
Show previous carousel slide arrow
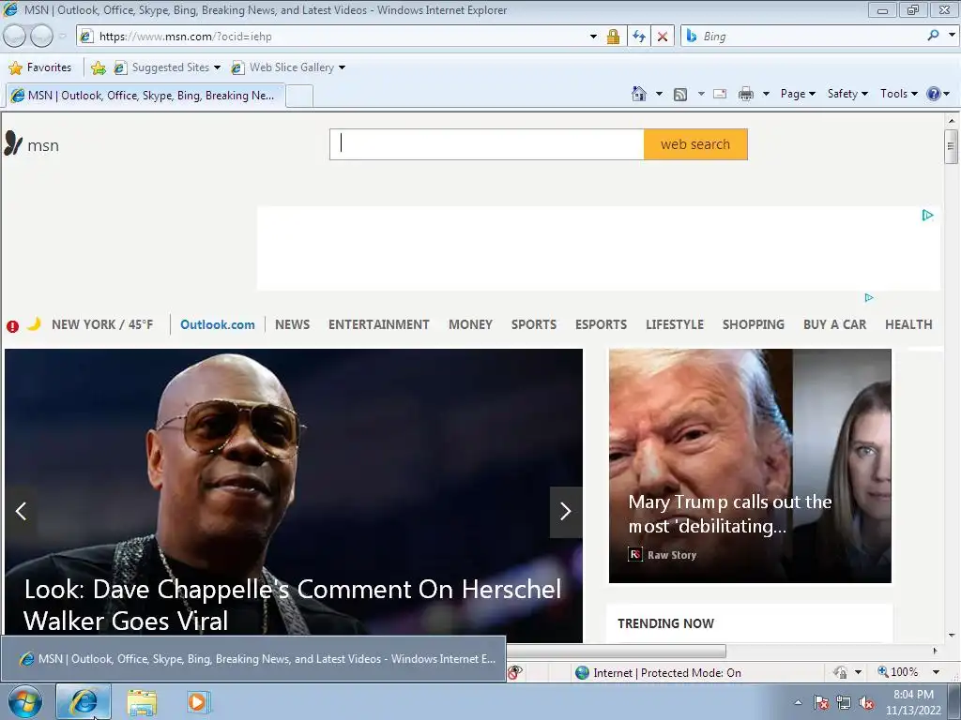[21, 512]
